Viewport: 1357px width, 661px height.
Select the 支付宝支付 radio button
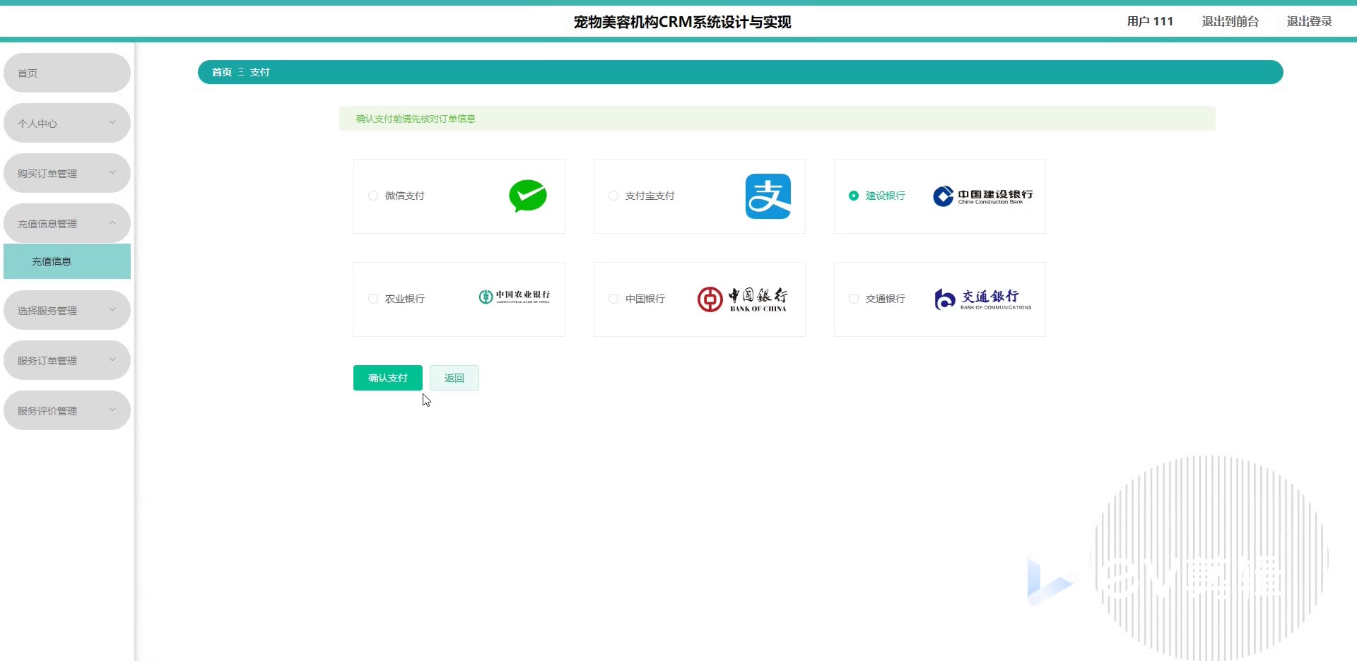pyautogui.click(x=613, y=196)
